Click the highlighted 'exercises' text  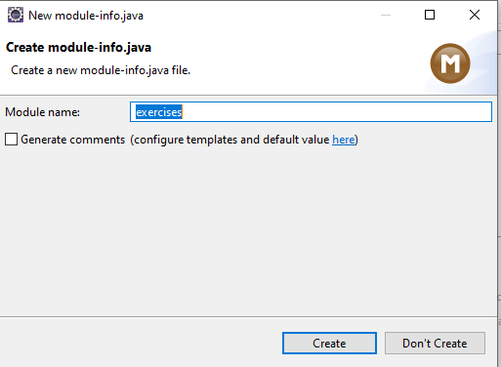[159, 112]
